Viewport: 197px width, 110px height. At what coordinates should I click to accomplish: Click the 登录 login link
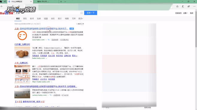pyautogui.click(x=192, y=13)
